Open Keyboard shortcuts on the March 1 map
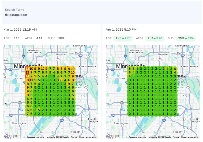 (x=35, y=137)
